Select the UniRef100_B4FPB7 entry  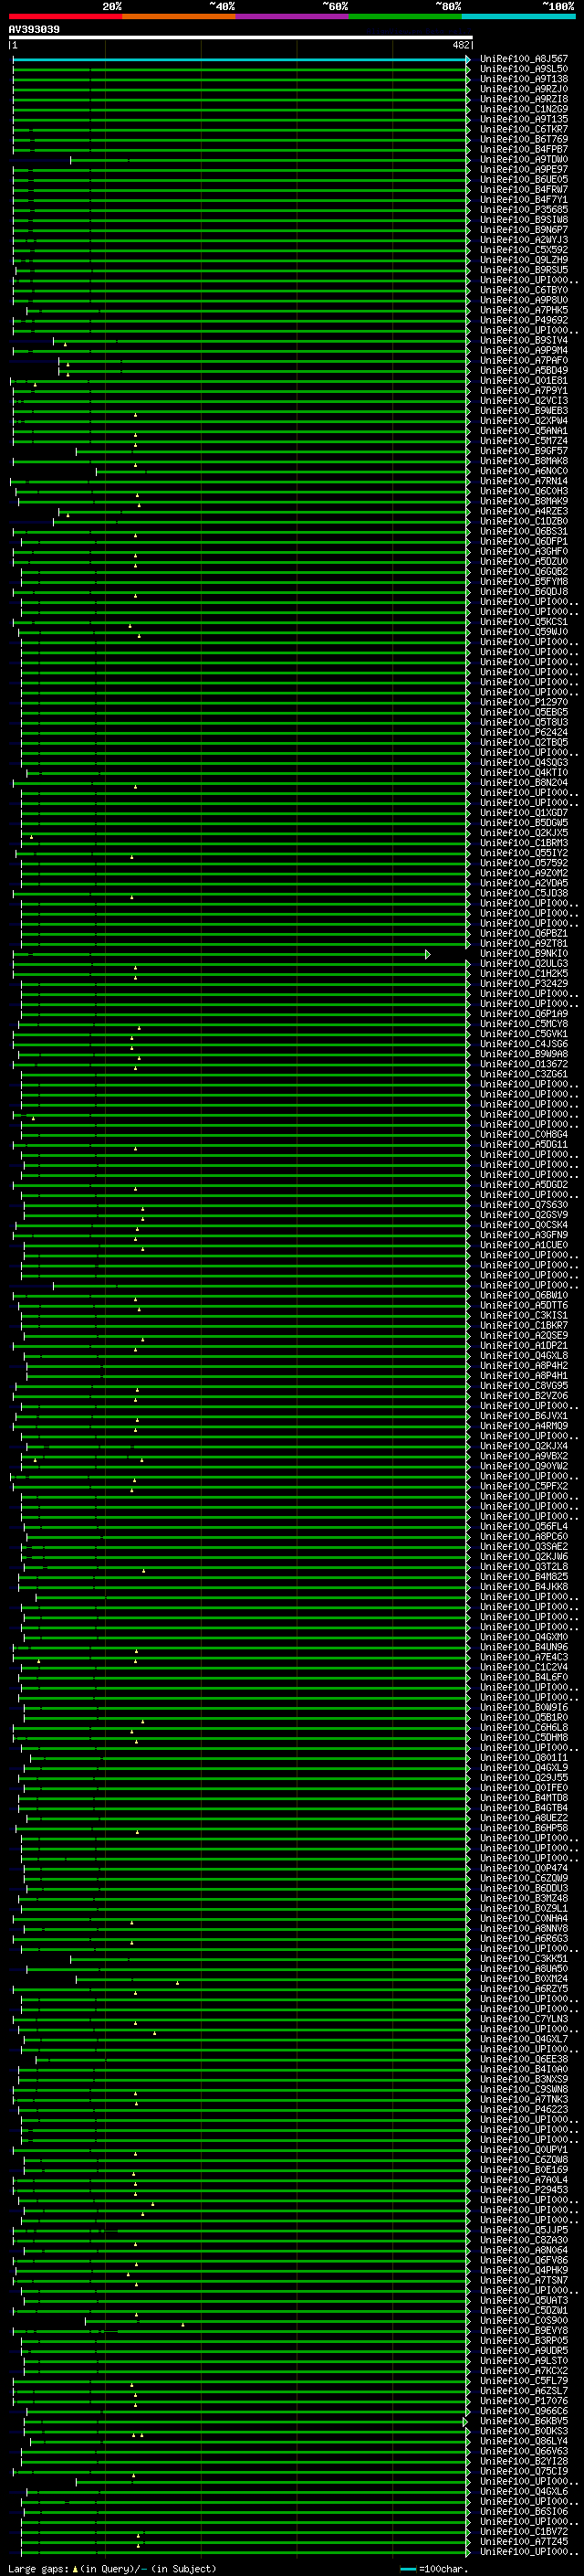point(524,149)
